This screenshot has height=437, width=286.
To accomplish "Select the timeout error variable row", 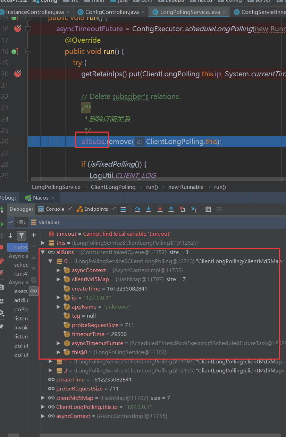I will point(163,234).
